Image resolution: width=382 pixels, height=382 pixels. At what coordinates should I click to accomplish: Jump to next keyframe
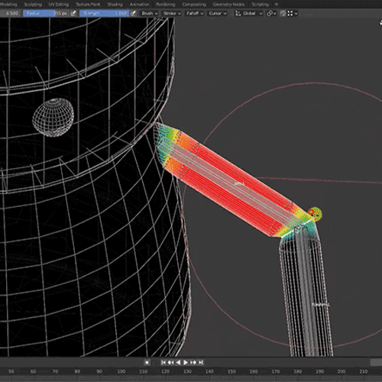click(x=193, y=362)
